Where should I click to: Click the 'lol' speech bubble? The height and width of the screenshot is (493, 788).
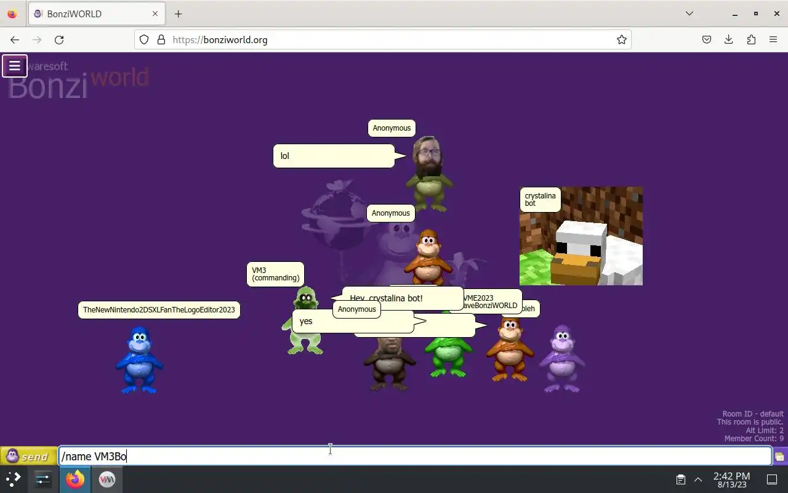(334, 156)
